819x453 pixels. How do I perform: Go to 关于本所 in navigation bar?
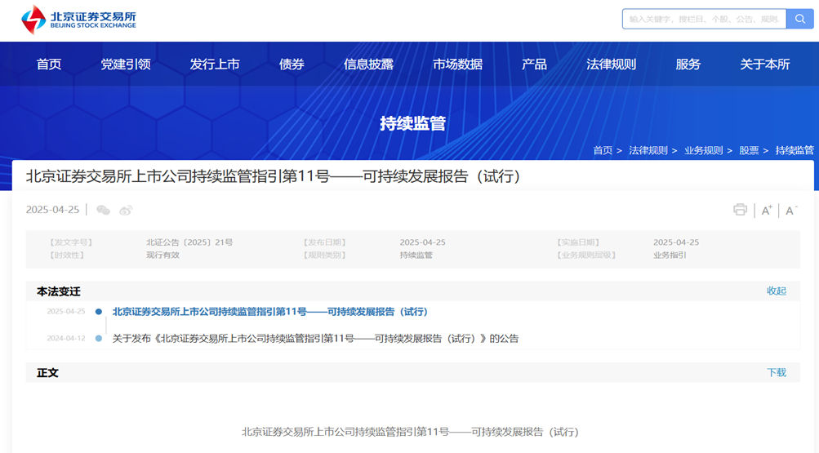coord(764,64)
